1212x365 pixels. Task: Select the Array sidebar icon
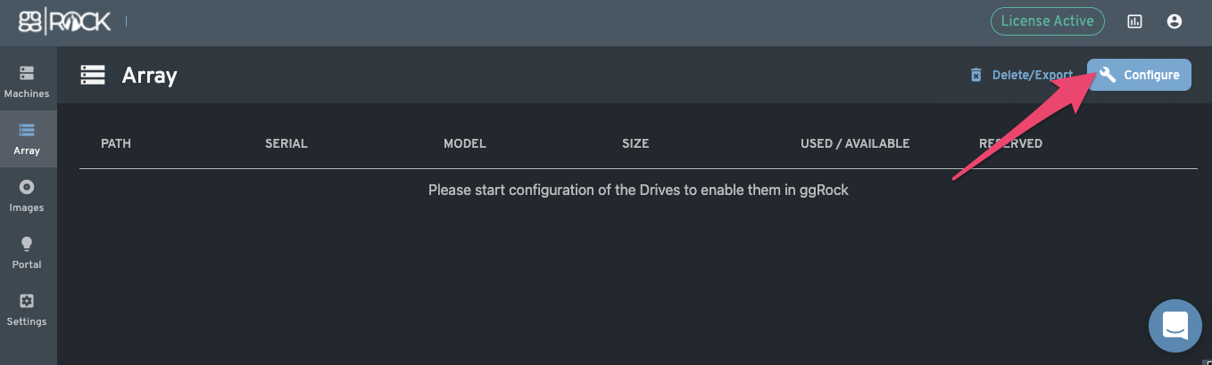pyautogui.click(x=27, y=130)
